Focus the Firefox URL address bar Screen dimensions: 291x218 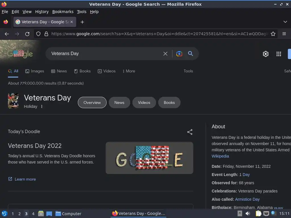[x=160, y=34]
